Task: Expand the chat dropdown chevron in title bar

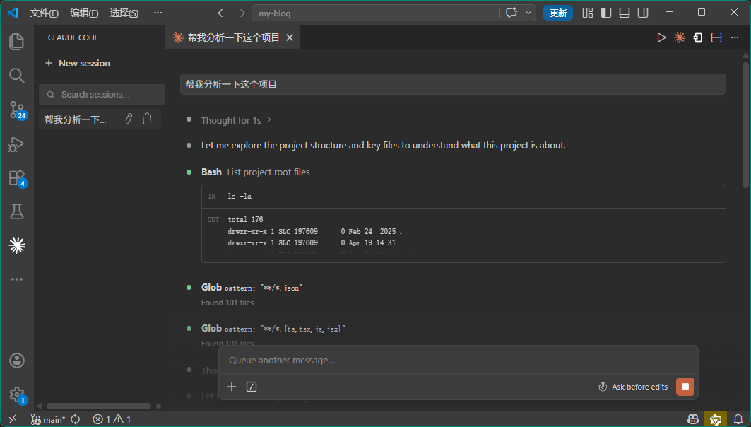Action: (528, 13)
